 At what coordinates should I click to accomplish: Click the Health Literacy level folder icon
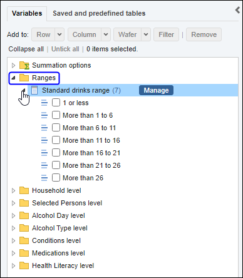tap(24, 265)
